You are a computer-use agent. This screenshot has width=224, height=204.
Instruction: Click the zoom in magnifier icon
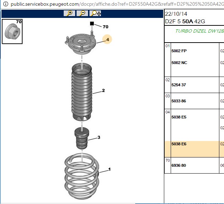[x=69, y=13]
